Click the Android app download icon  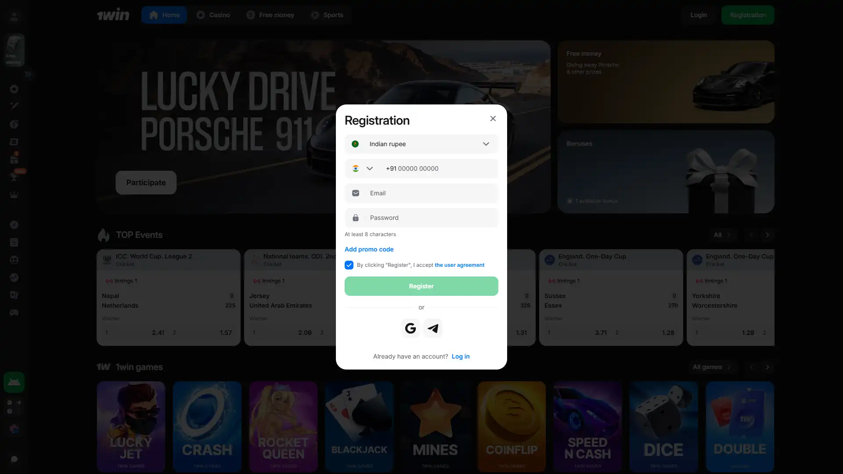coord(14,382)
